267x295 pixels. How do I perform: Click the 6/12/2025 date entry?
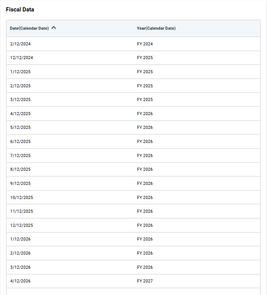[x=21, y=141]
